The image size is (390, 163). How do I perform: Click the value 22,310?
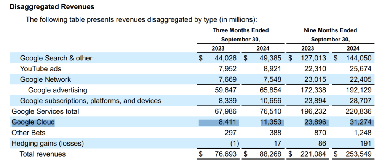[x=315, y=69]
